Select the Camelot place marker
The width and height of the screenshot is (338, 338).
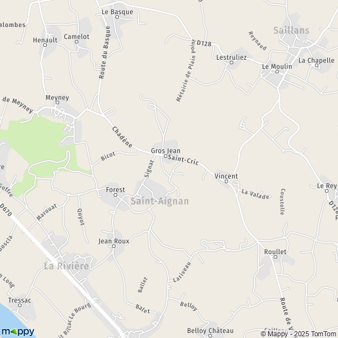click(77, 42)
